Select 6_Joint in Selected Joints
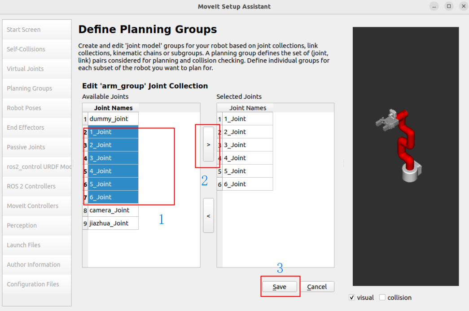469x311 pixels. (x=248, y=184)
